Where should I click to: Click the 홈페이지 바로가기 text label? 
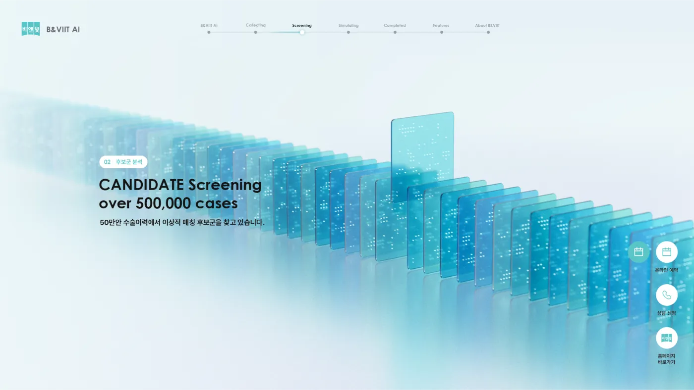coord(666,359)
